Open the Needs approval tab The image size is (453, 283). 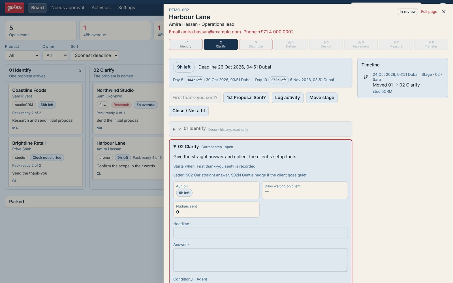click(68, 8)
